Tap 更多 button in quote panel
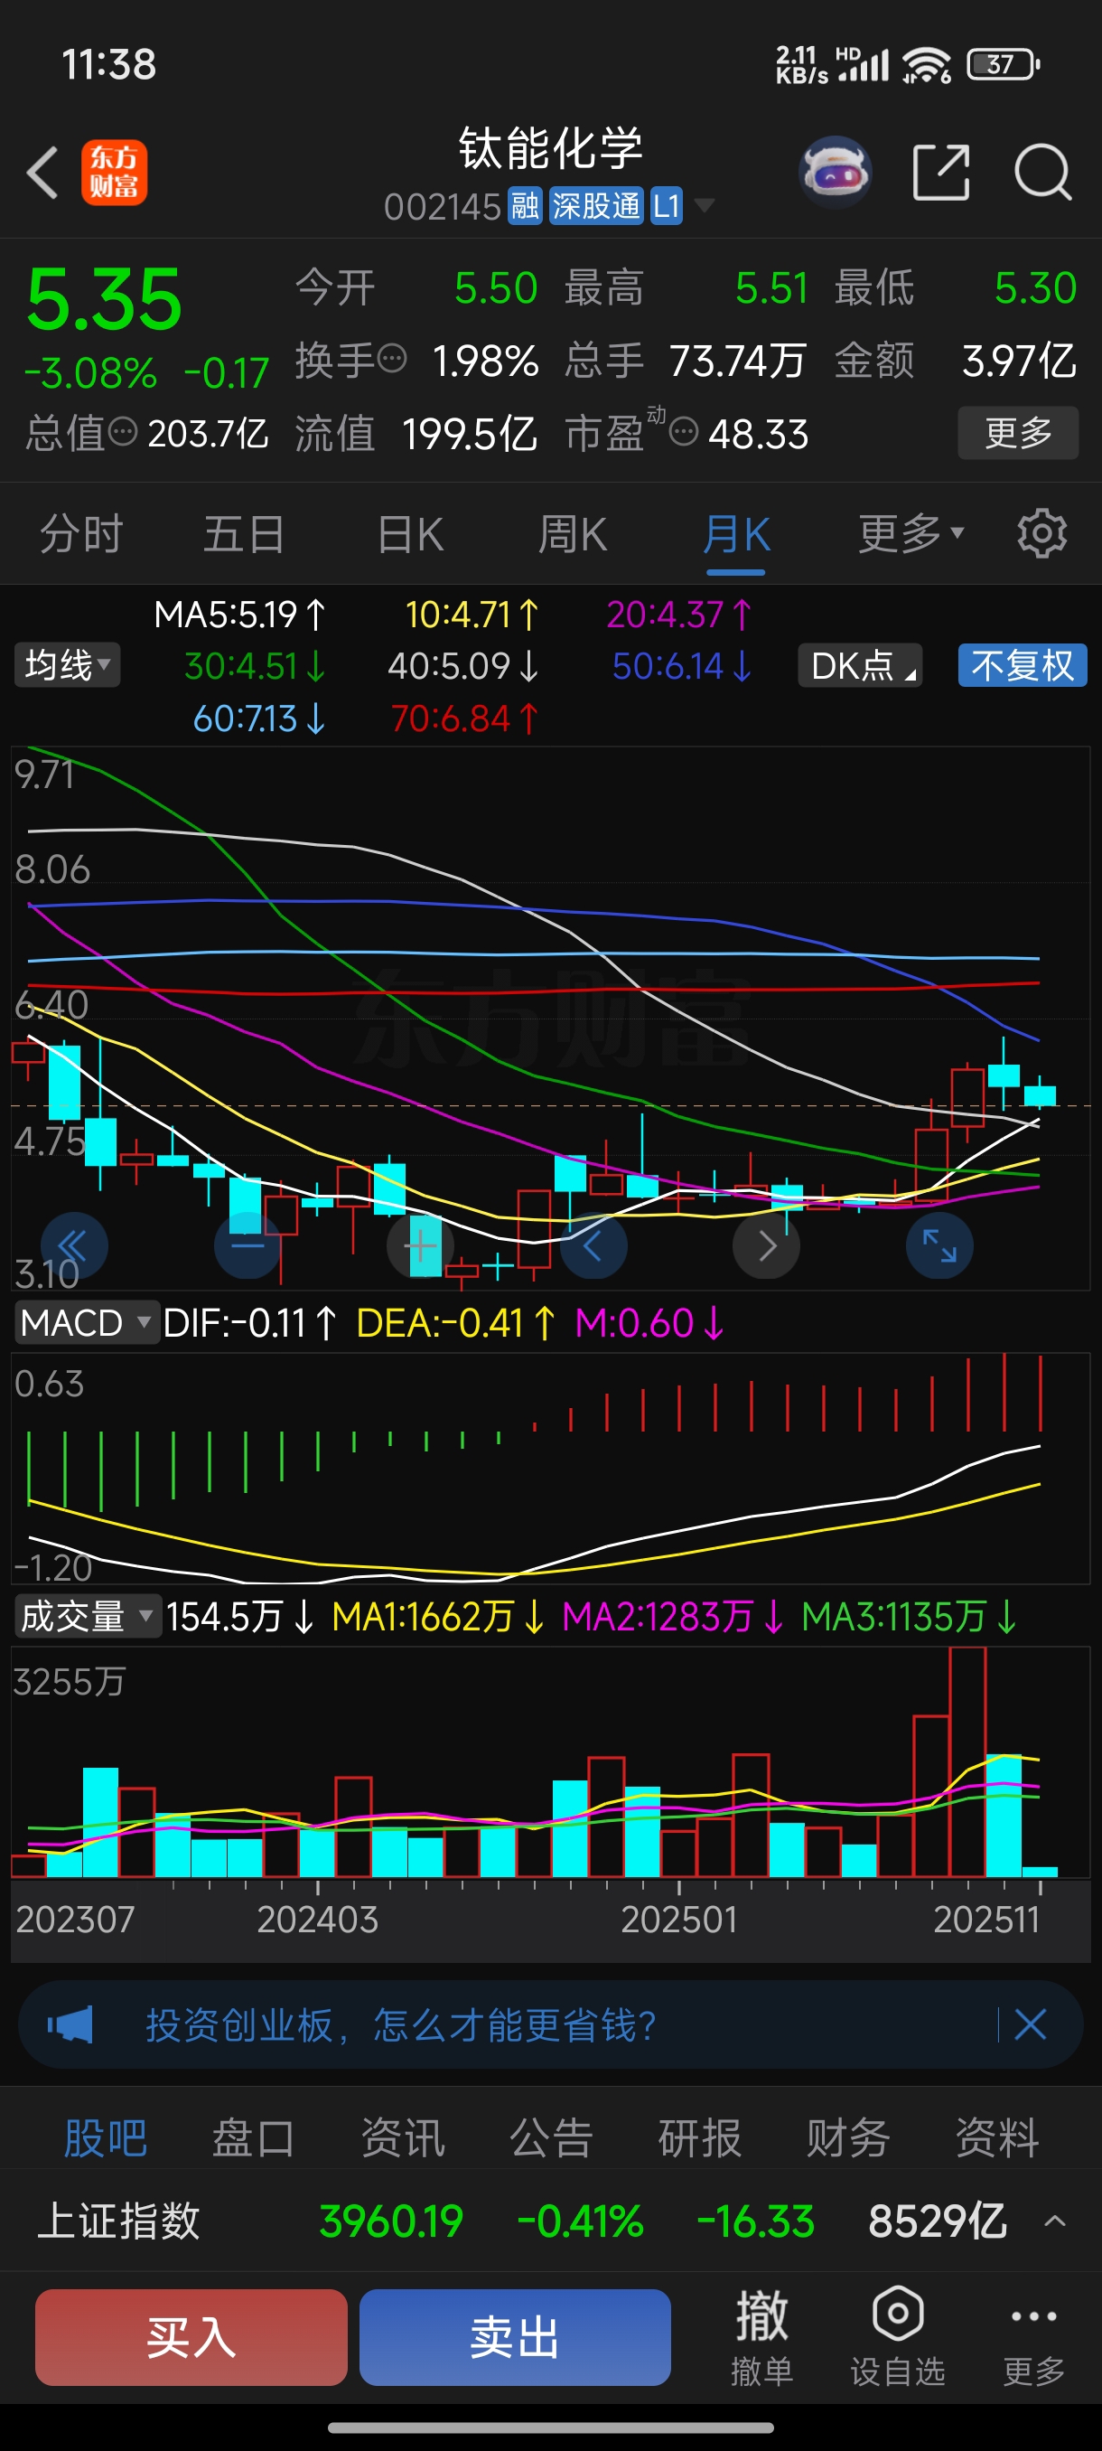 point(1017,433)
